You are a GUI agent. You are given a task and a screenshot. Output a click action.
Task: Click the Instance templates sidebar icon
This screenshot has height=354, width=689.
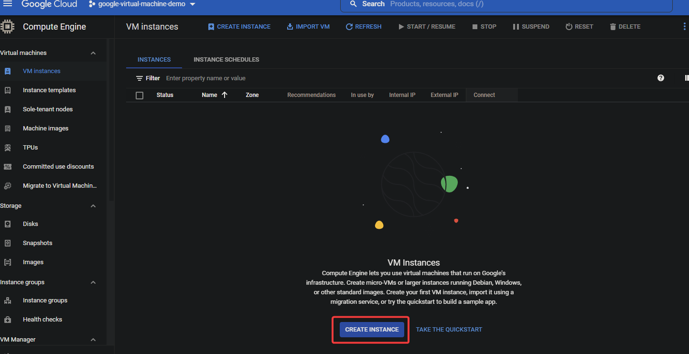(x=8, y=90)
